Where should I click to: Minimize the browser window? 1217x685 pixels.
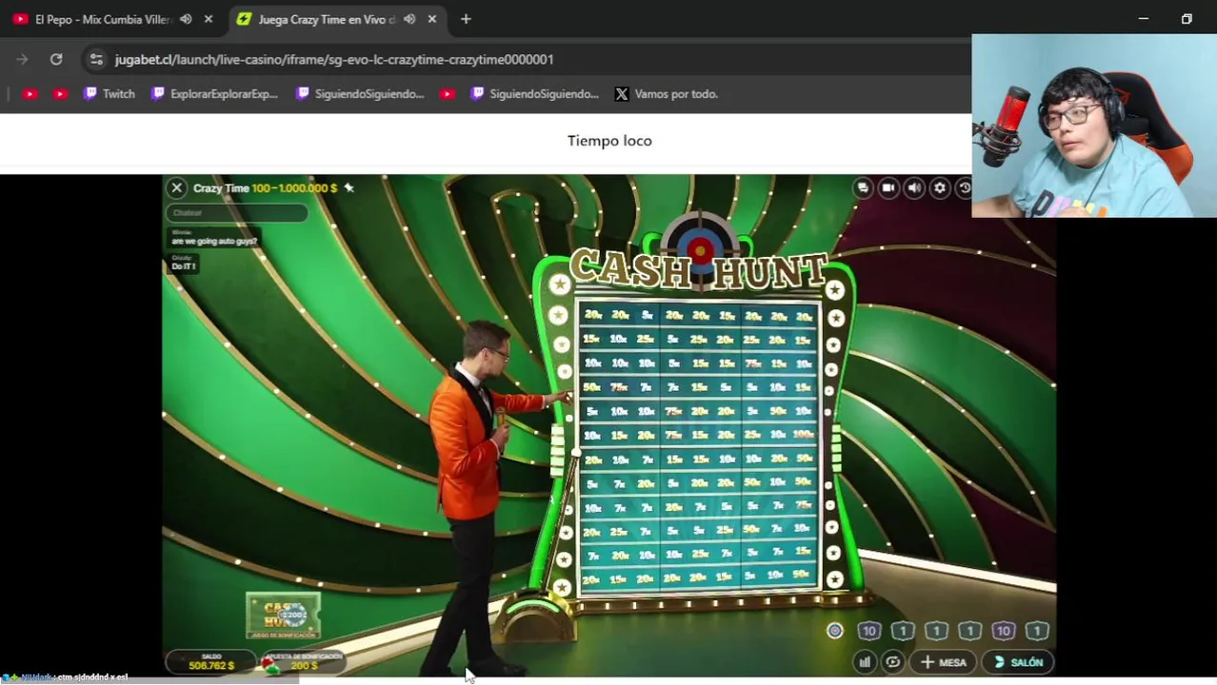pos(1144,19)
